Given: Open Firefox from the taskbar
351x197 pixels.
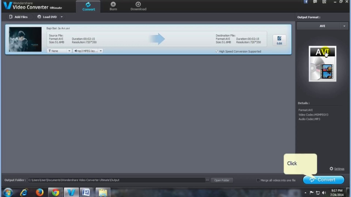Looking at the screenshot, I should click(x=39, y=193).
